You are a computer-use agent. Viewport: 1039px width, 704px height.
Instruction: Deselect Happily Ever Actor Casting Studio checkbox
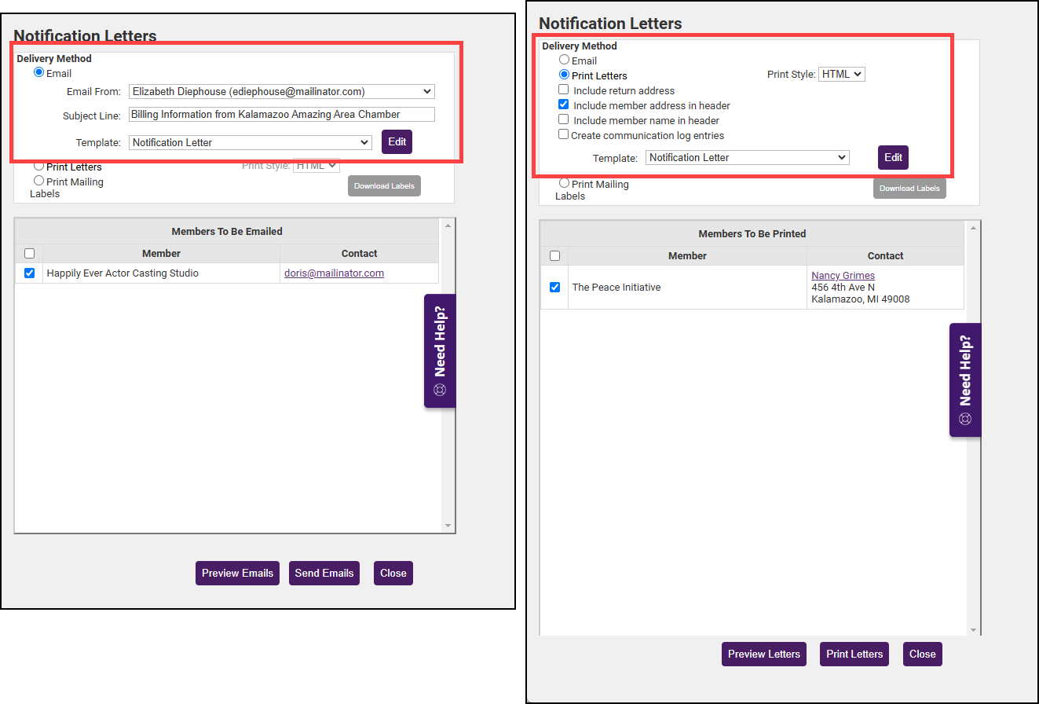tap(29, 273)
